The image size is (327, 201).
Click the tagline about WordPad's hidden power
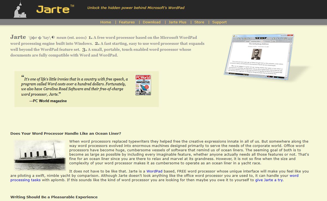[x=136, y=8]
